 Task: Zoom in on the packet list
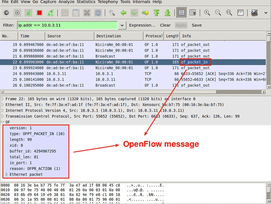[207, 12]
